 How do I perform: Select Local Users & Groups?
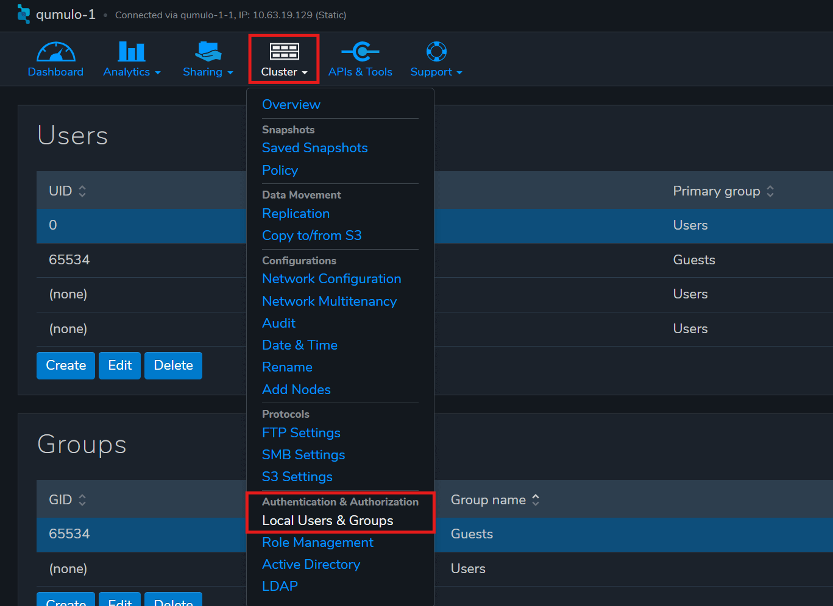328,521
